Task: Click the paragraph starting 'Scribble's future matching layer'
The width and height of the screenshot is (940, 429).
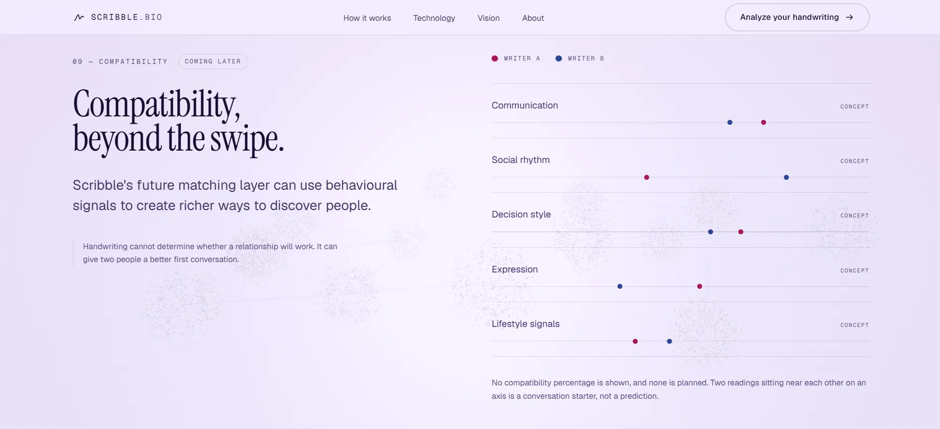Action: pyautogui.click(x=235, y=195)
